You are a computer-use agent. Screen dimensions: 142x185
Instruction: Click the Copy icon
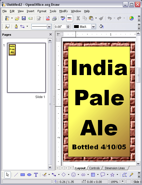(85, 18)
